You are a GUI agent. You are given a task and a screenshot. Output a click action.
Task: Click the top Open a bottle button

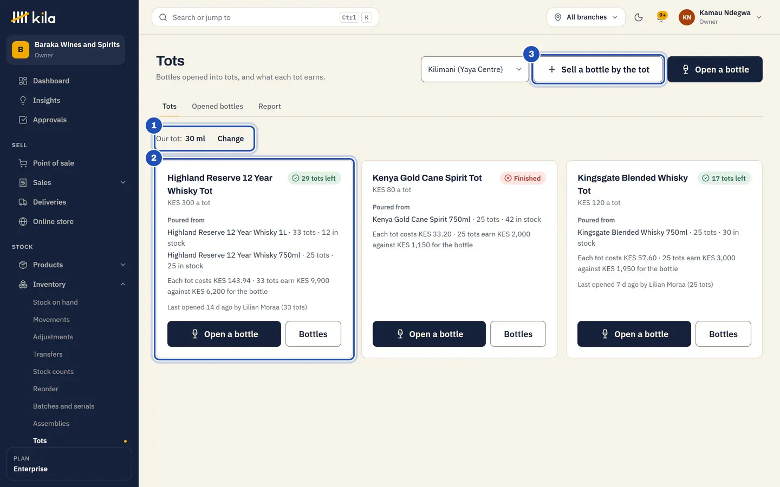(x=715, y=69)
